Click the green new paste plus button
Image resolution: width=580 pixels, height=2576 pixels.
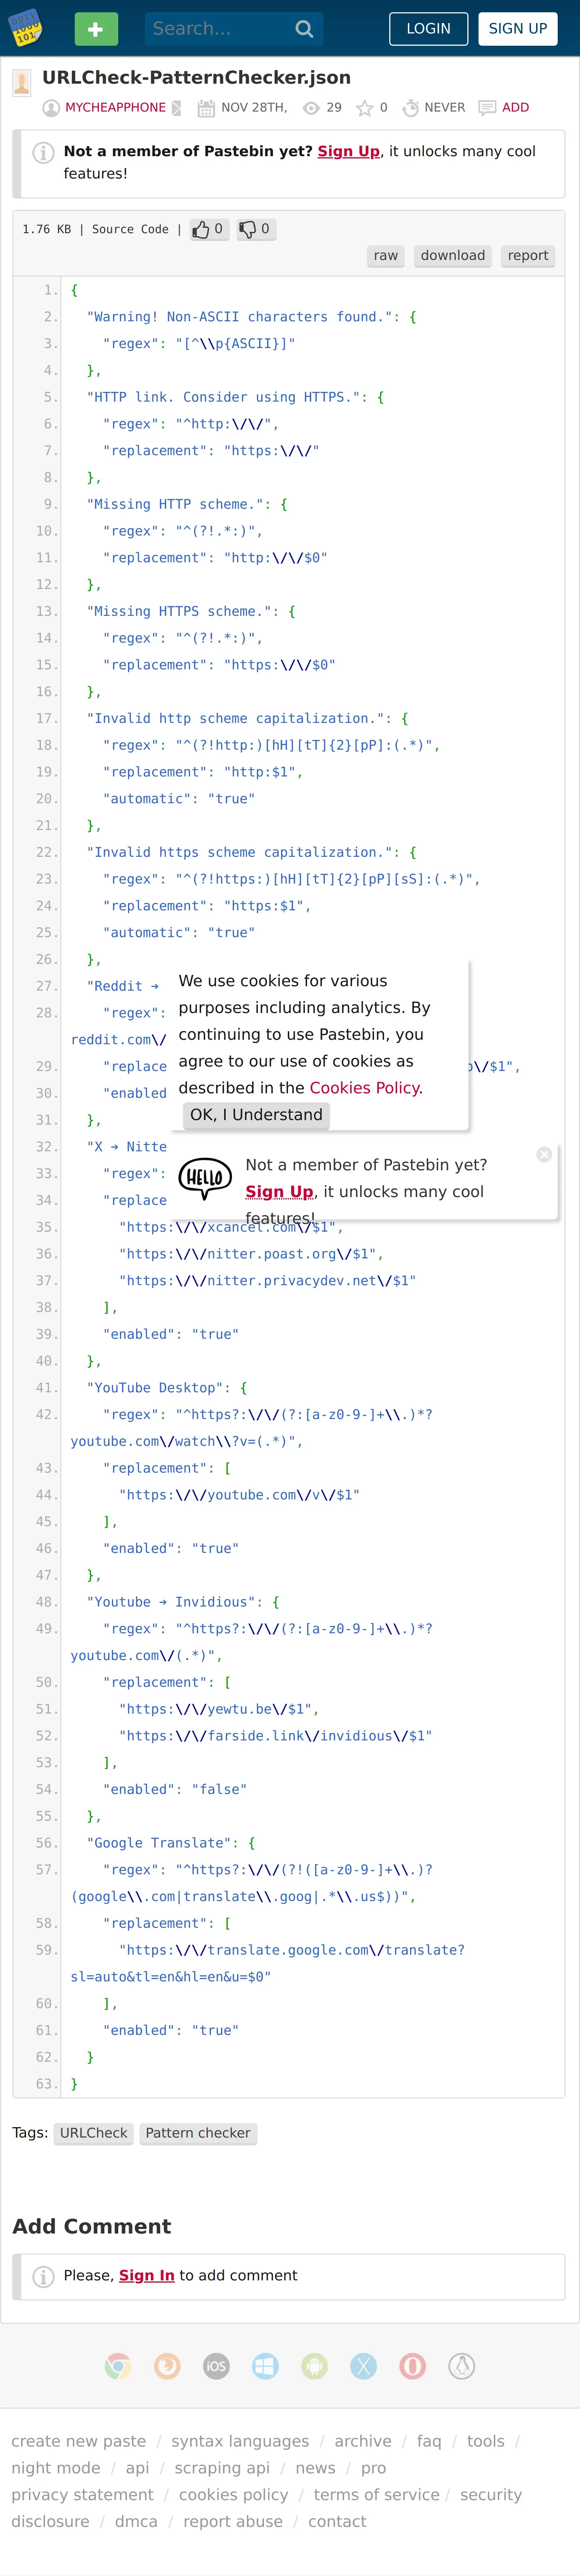pyautogui.click(x=96, y=29)
